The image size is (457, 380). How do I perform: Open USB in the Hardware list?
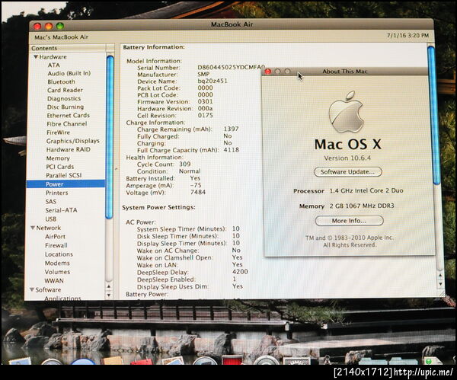[x=51, y=219]
